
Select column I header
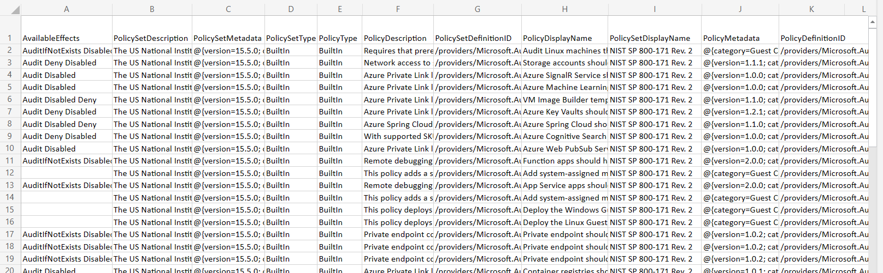tap(655, 9)
